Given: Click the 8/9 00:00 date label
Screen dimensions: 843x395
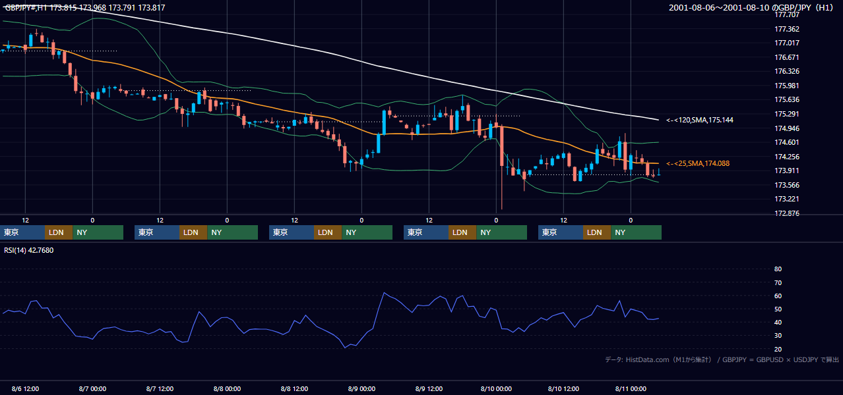Looking at the screenshot, I should point(361,389).
